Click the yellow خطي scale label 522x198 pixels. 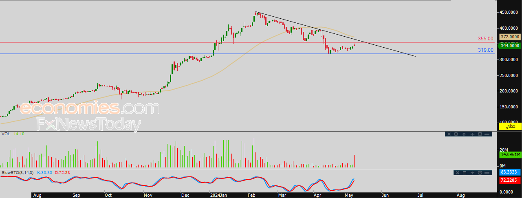point(510,126)
